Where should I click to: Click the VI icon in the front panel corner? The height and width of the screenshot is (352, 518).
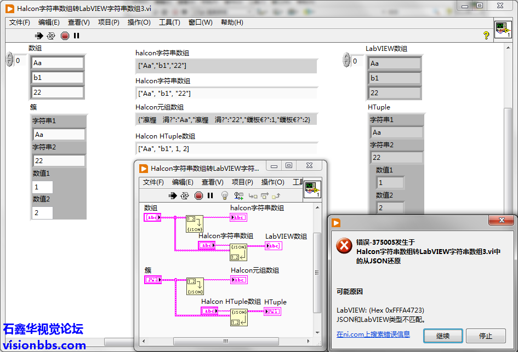pos(503,30)
